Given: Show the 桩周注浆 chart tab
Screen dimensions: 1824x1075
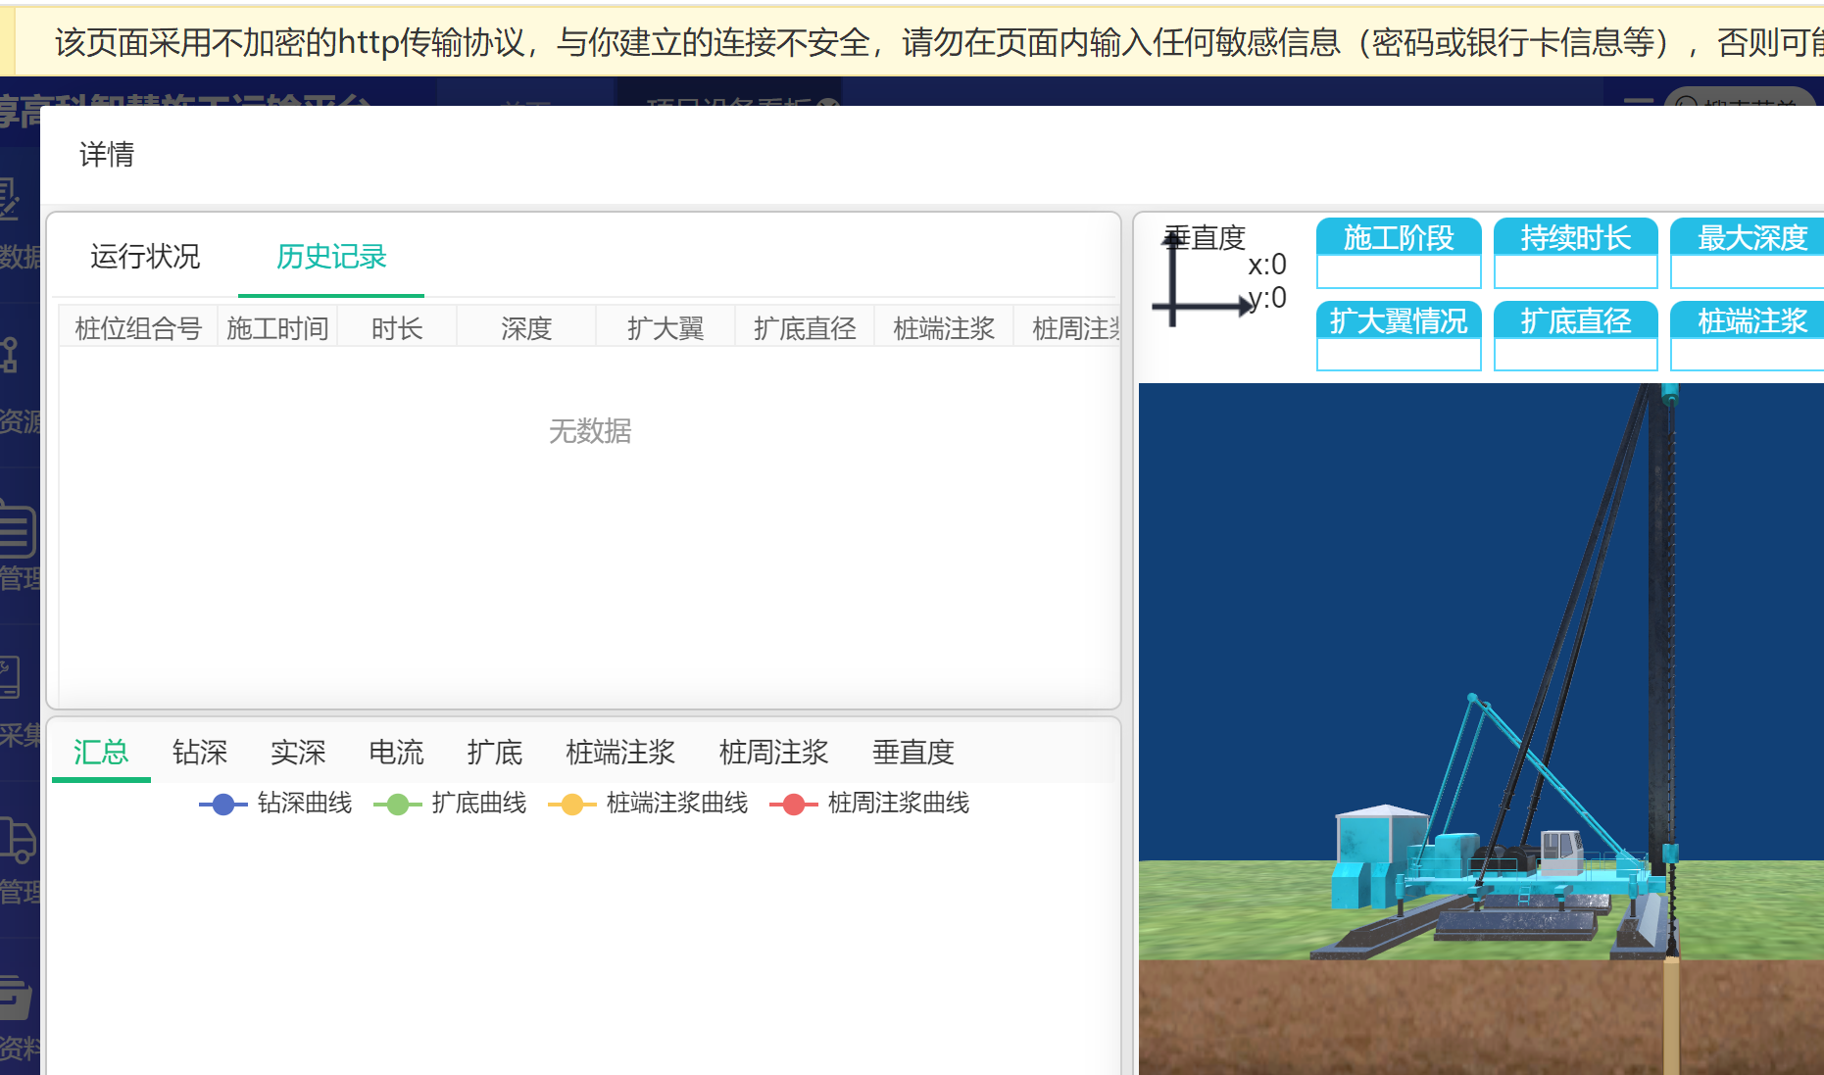Looking at the screenshot, I should click(x=773, y=753).
